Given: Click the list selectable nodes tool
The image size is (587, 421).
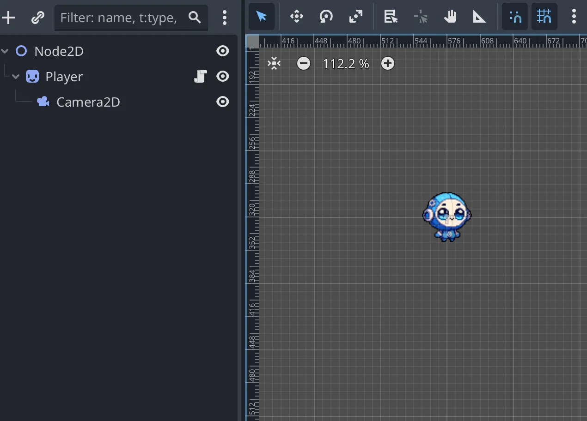Looking at the screenshot, I should coord(391,17).
